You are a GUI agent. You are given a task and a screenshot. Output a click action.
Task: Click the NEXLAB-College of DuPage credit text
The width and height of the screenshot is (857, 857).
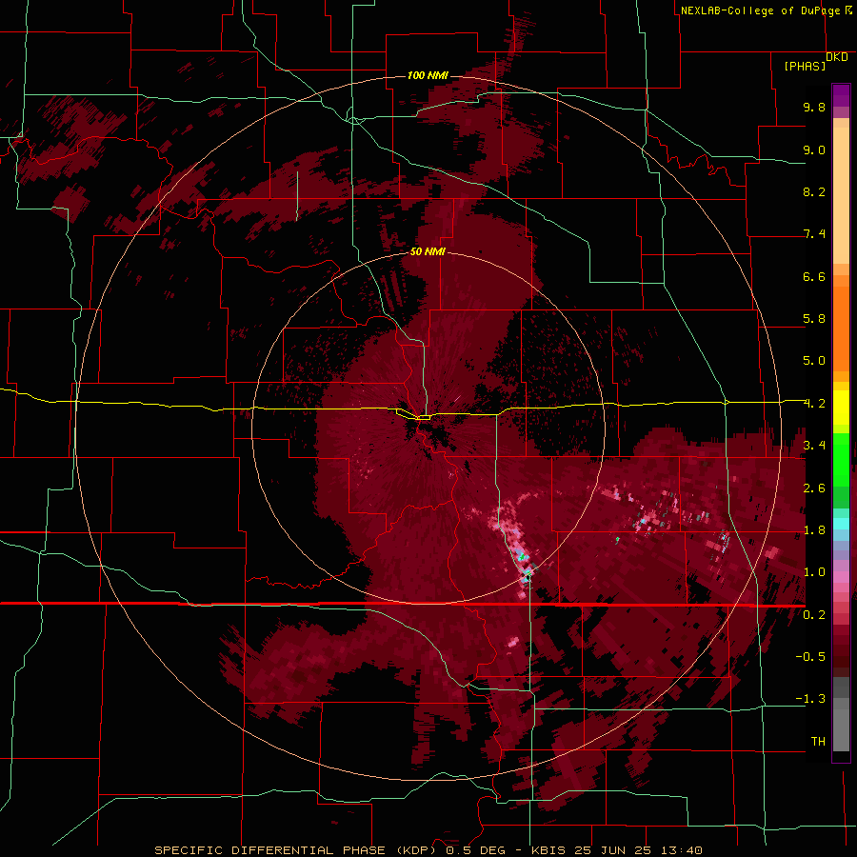(x=766, y=10)
